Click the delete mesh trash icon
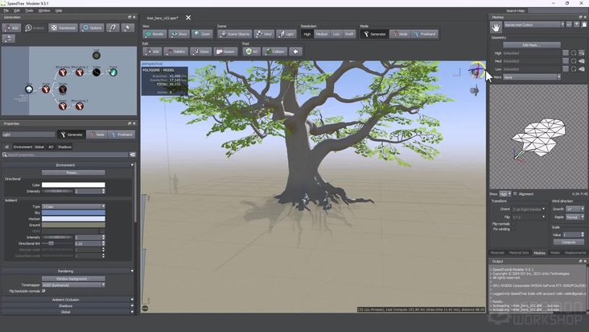 (x=583, y=24)
